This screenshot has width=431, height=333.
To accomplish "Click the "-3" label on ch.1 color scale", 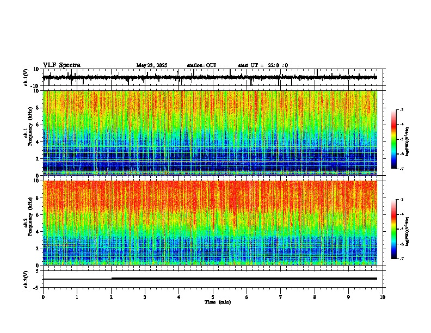I will point(401,109).
